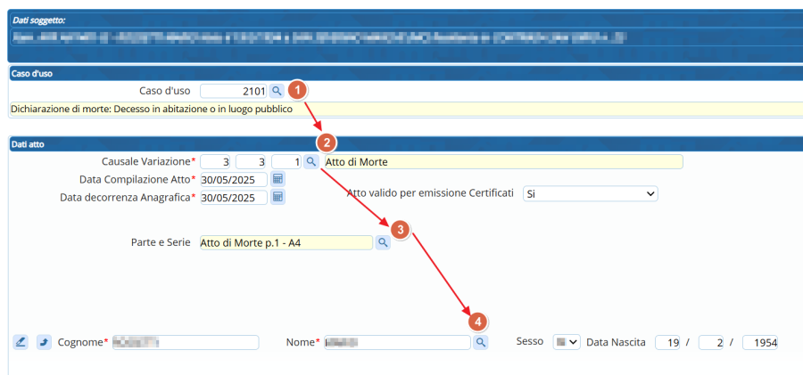Viewport: 803px width, 375px height.
Task: Open calendar for Data Compilazione Atto
Action: point(277,179)
